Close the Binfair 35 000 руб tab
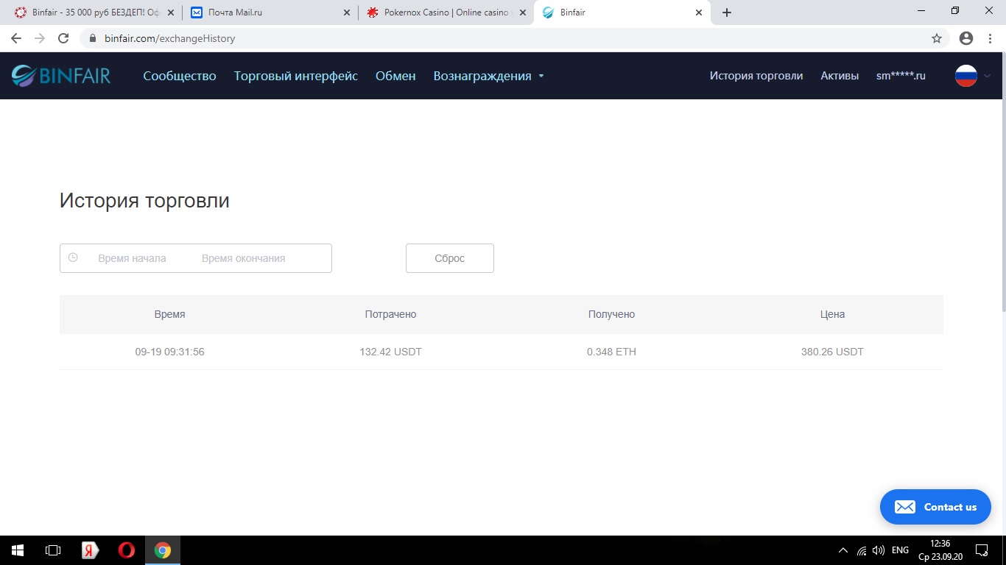This screenshot has height=565, width=1006. [171, 13]
